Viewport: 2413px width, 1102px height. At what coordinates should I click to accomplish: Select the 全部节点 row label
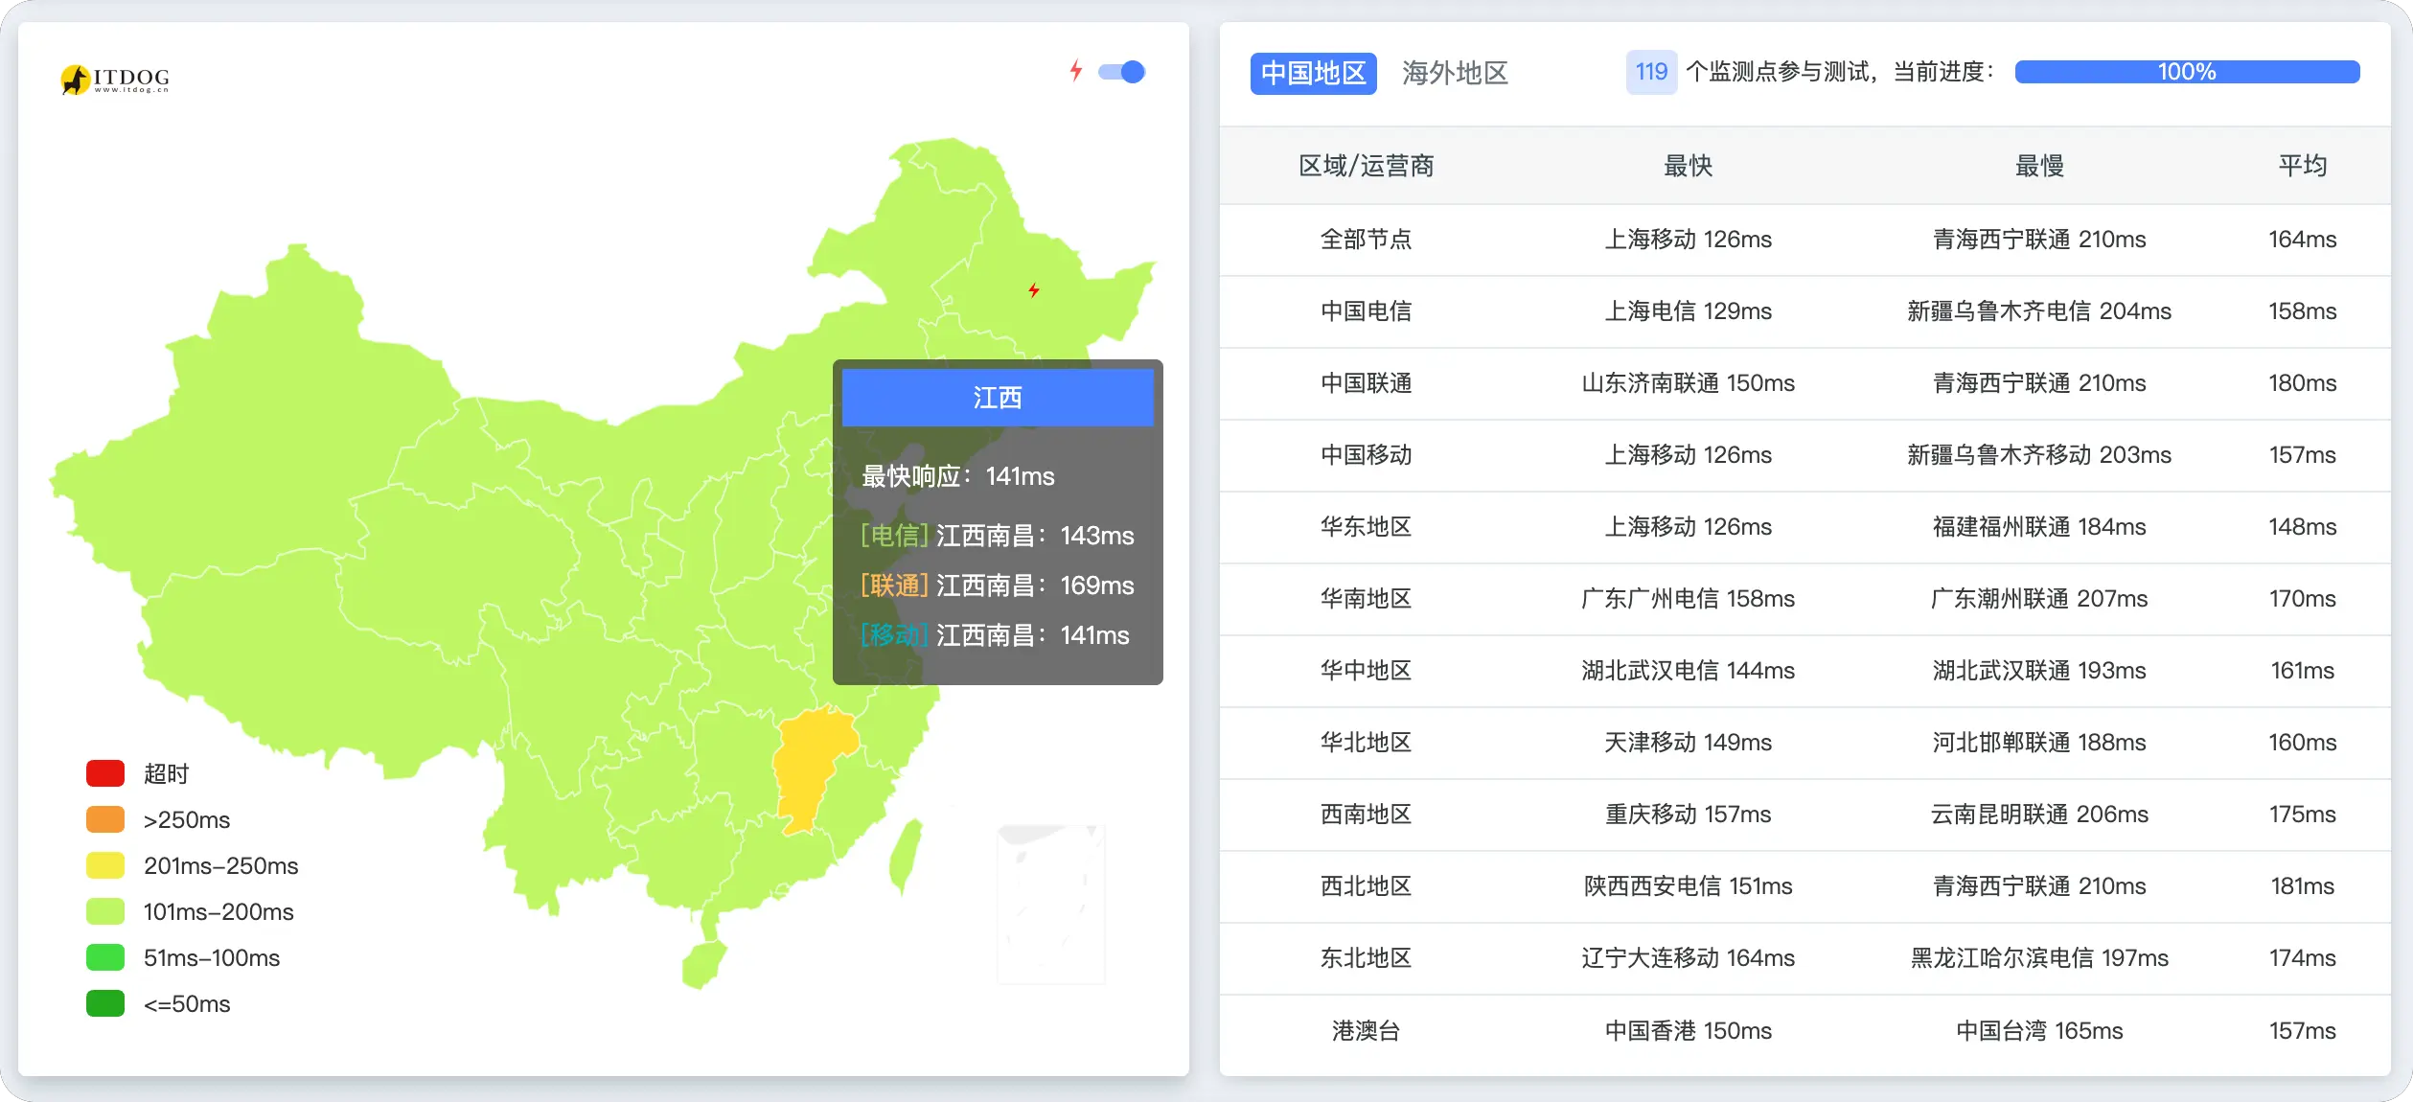[x=1366, y=239]
